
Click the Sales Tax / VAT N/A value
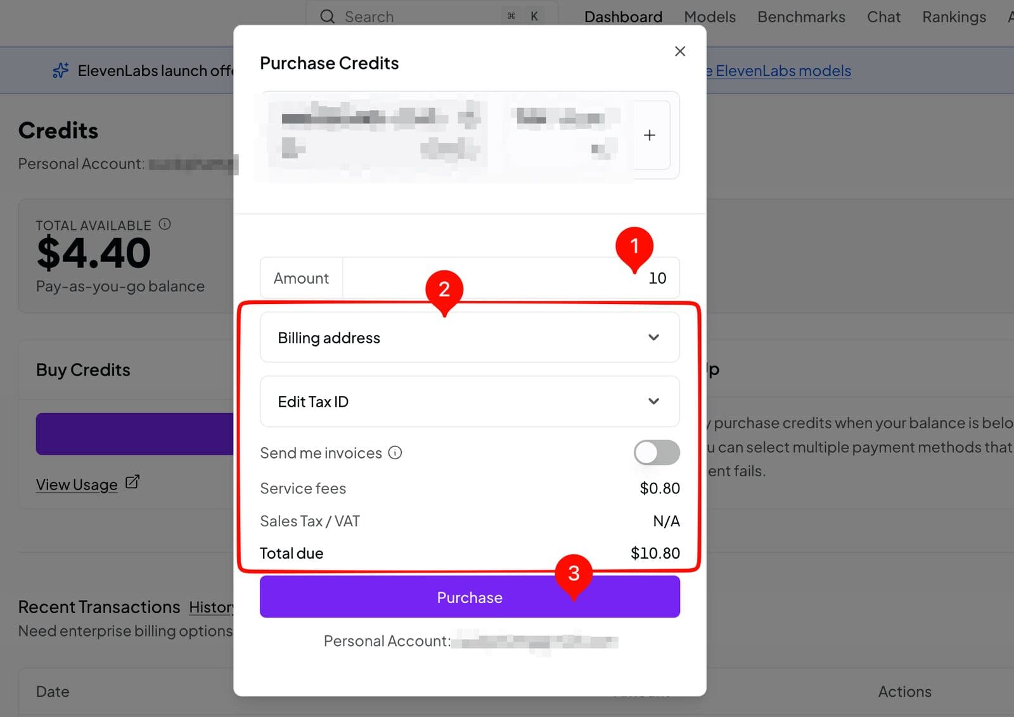[x=666, y=521]
